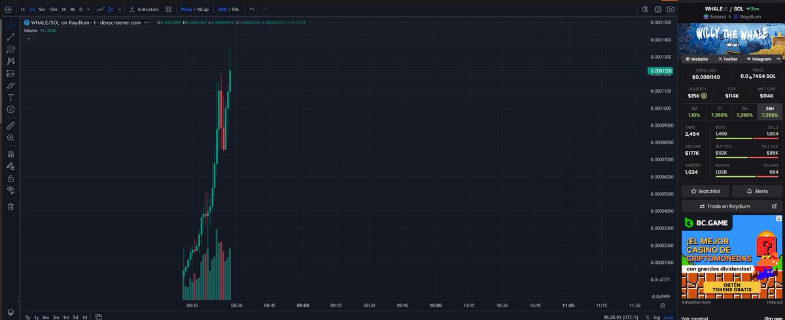Open the line chart style icon
This screenshot has width=785, height=320.
[99, 10]
